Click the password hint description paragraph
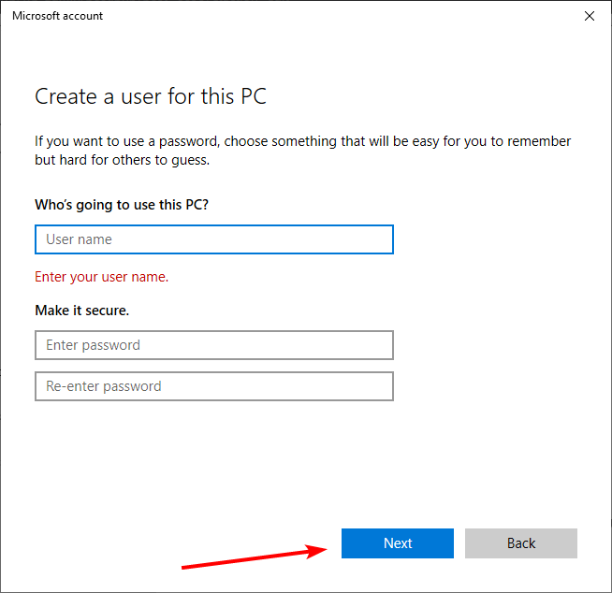The image size is (612, 593). pyautogui.click(x=302, y=151)
